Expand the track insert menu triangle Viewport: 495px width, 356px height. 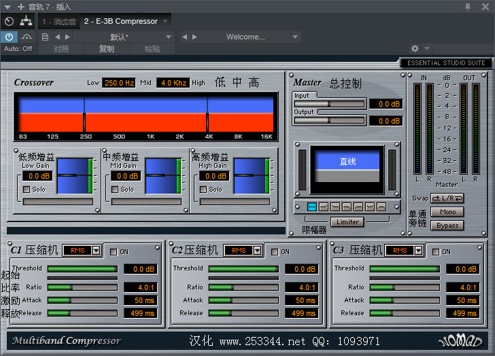[x=7, y=7]
